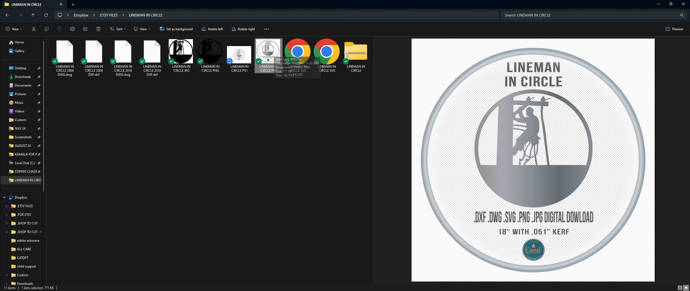Expand the .ETSY FILES tree folder
Screen dimensions: 690x291
pos(7,206)
